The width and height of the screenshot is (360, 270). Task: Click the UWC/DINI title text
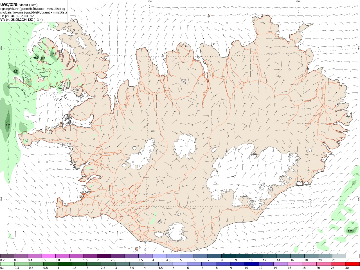(9, 5)
